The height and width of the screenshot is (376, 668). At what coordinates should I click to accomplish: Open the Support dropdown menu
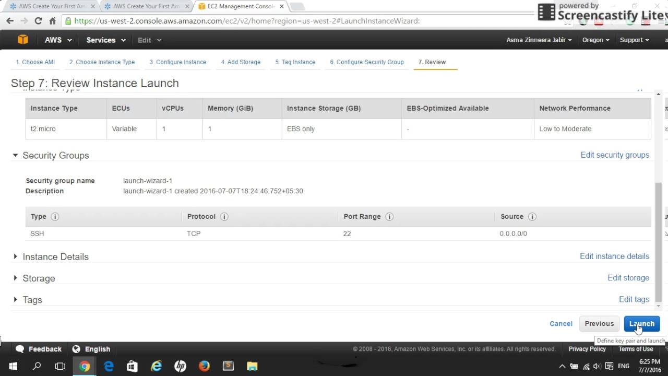[634, 40]
